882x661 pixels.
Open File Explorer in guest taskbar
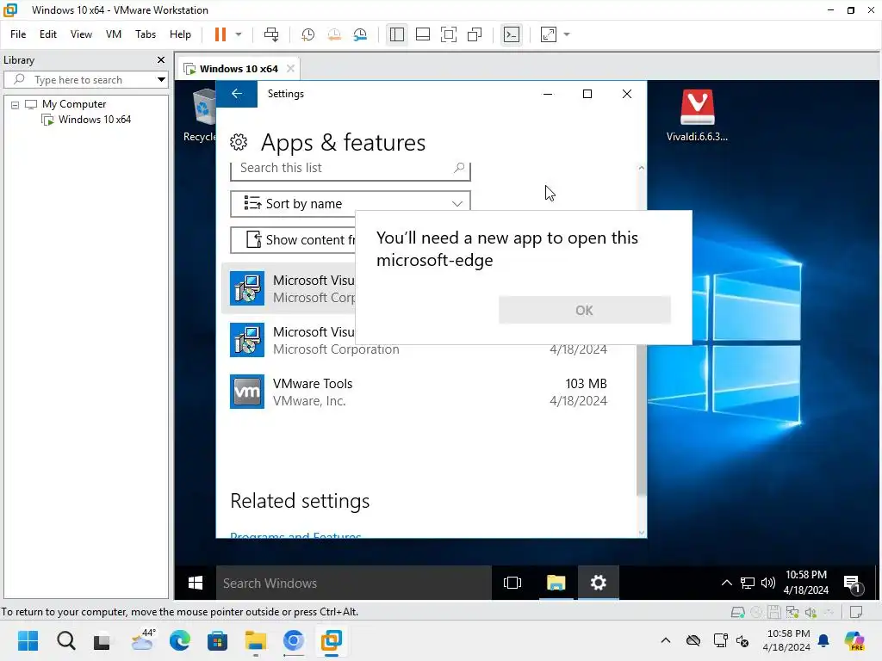click(556, 583)
